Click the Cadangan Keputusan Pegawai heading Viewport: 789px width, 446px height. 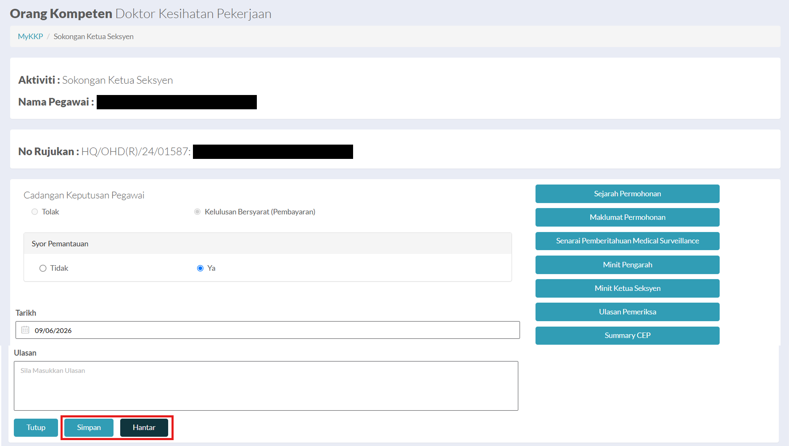(84, 195)
